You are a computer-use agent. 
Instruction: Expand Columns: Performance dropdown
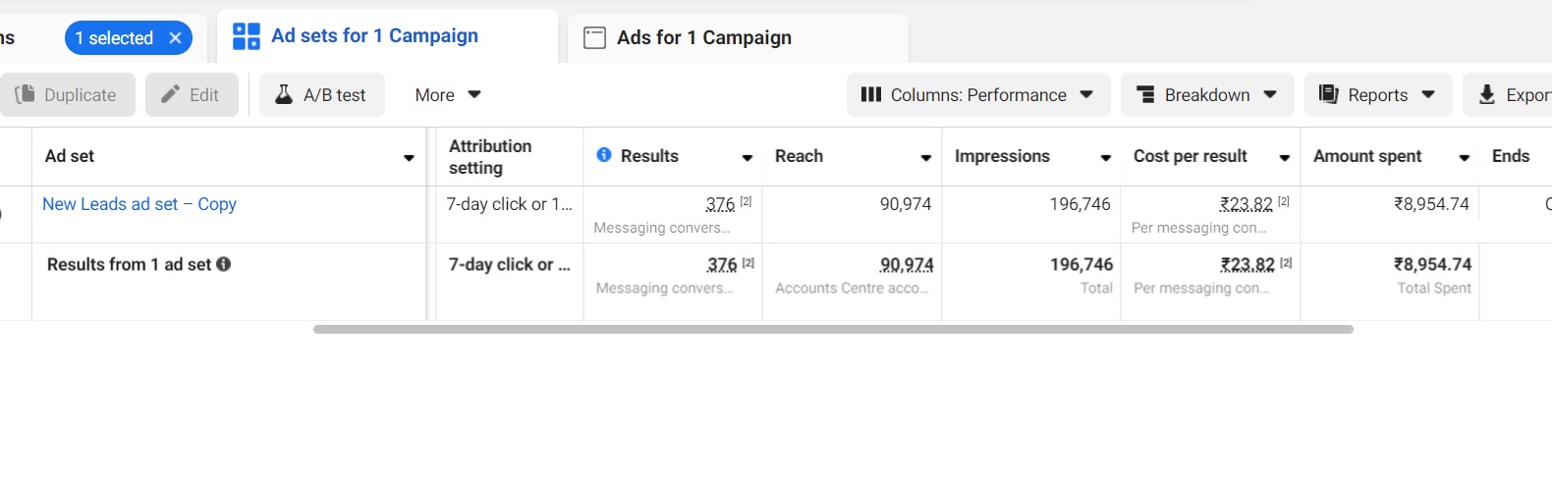click(x=978, y=94)
